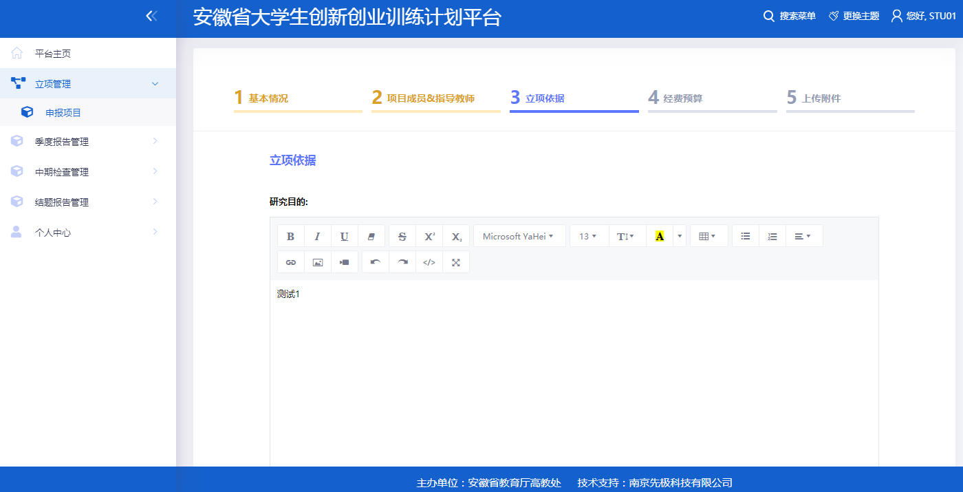
Task: Undo the last edit
Action: 375,262
